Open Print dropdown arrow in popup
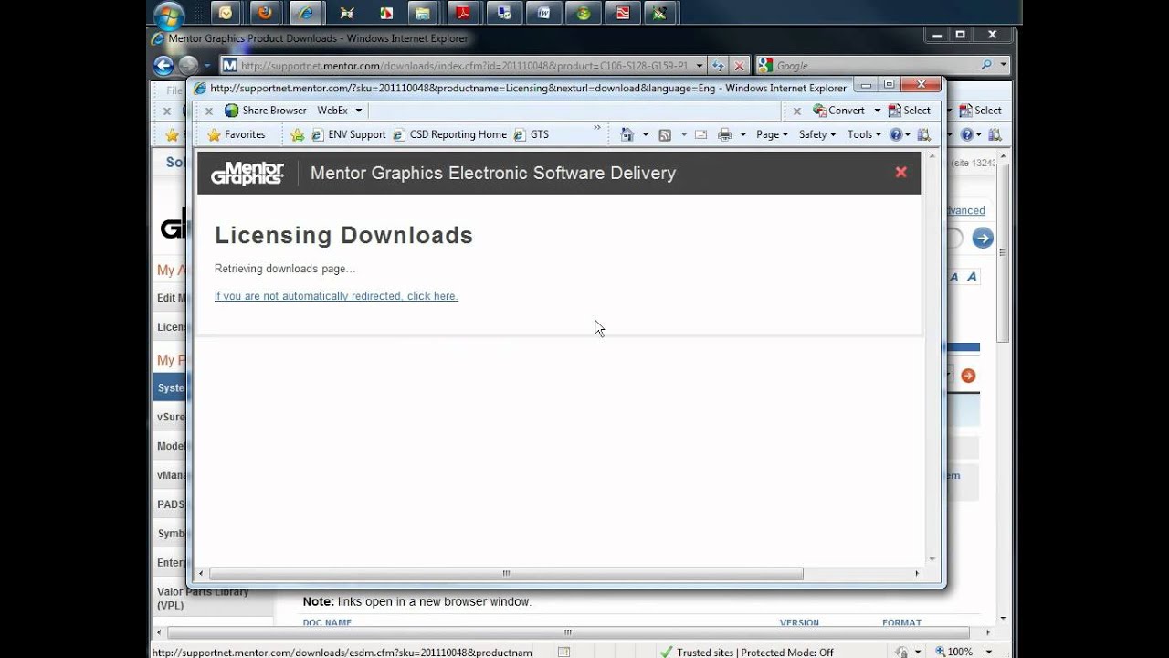Screen dimensions: 1169x658 tap(742, 134)
